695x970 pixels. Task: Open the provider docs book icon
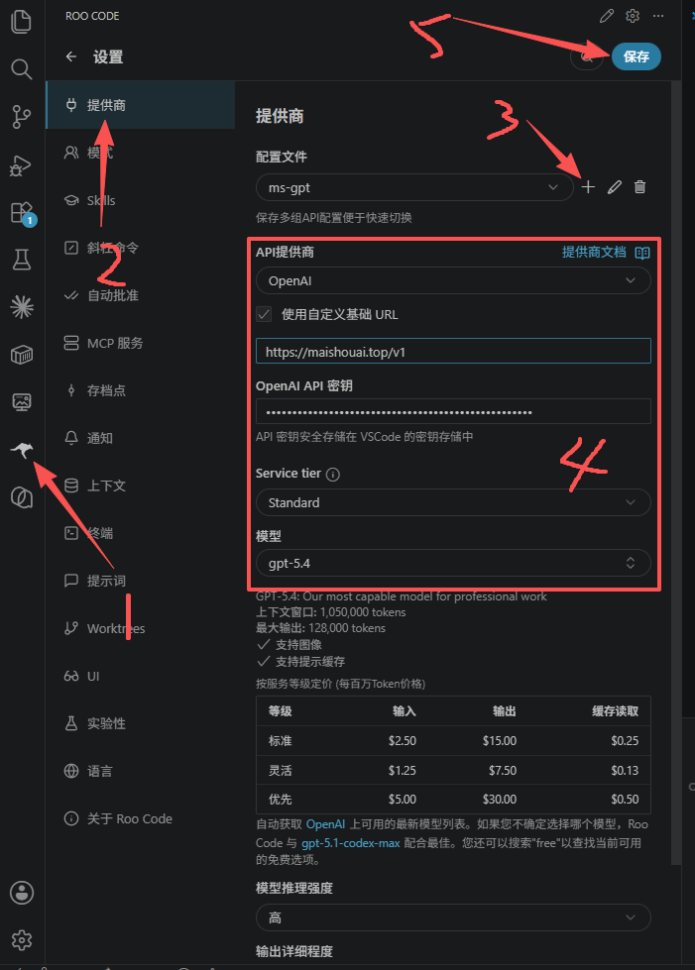[x=642, y=253]
